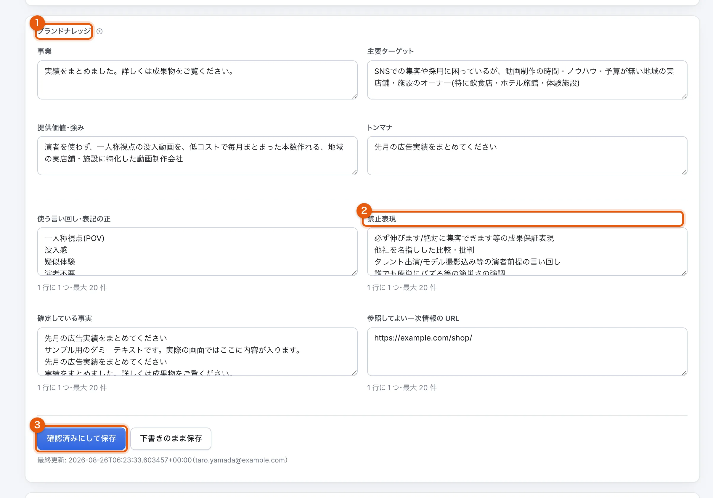This screenshot has height=498, width=713.
Task: Focus the 主要ターゲット text area
Action: [x=527, y=80]
